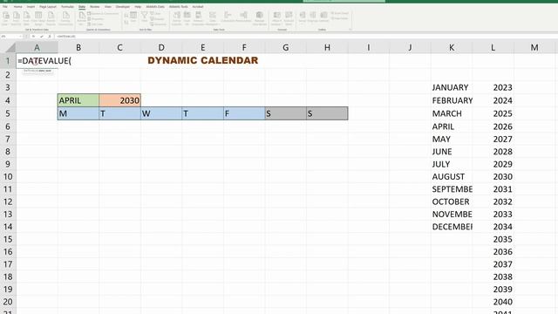The image size is (558, 314).
Task: Select the 2023 cell in column L
Action: pos(493,87)
